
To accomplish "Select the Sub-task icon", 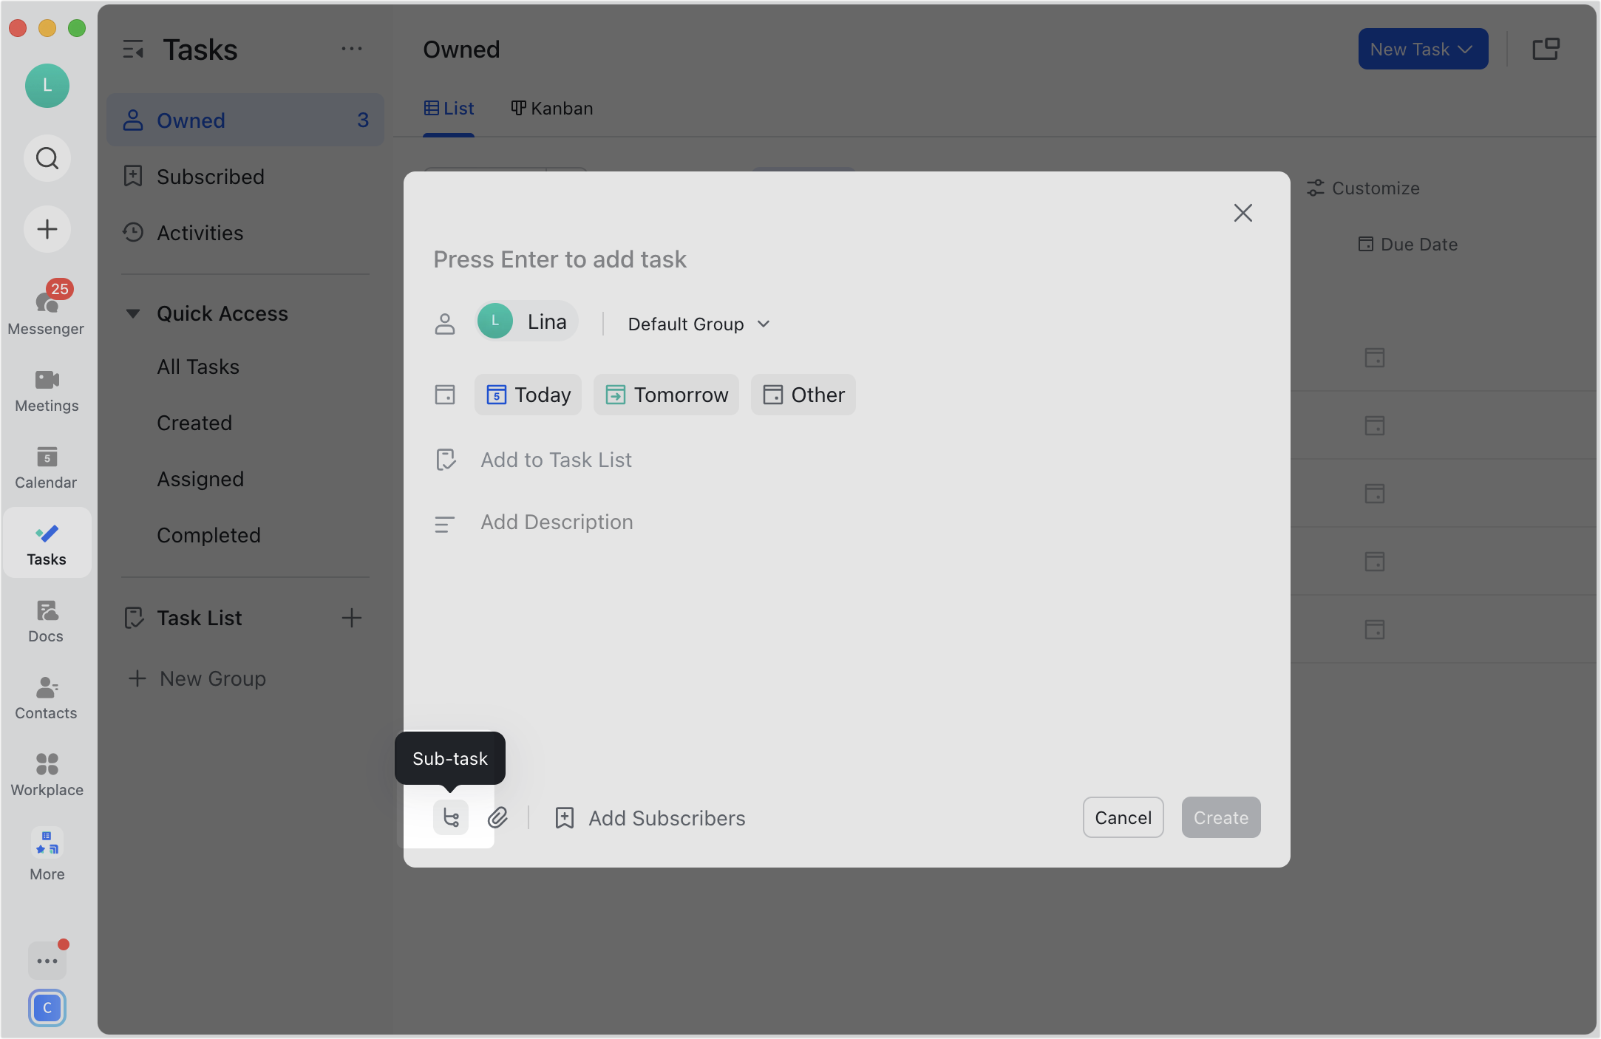I will click(450, 817).
